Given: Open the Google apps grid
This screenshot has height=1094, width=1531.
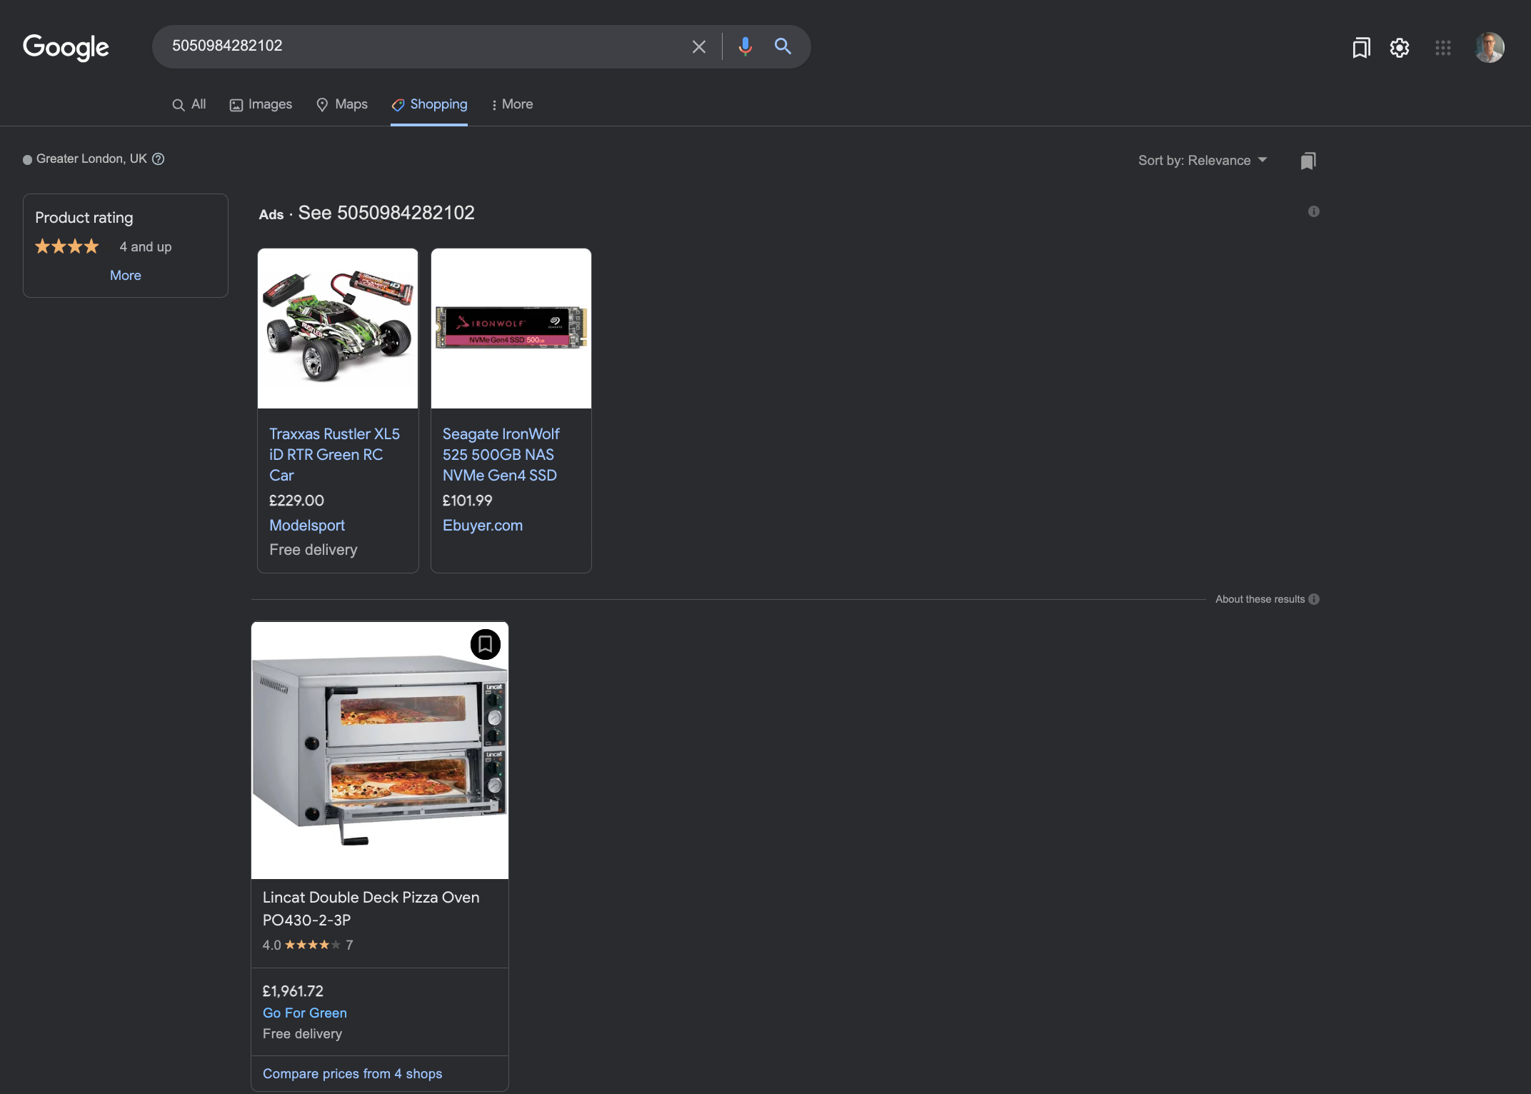Looking at the screenshot, I should [x=1443, y=48].
